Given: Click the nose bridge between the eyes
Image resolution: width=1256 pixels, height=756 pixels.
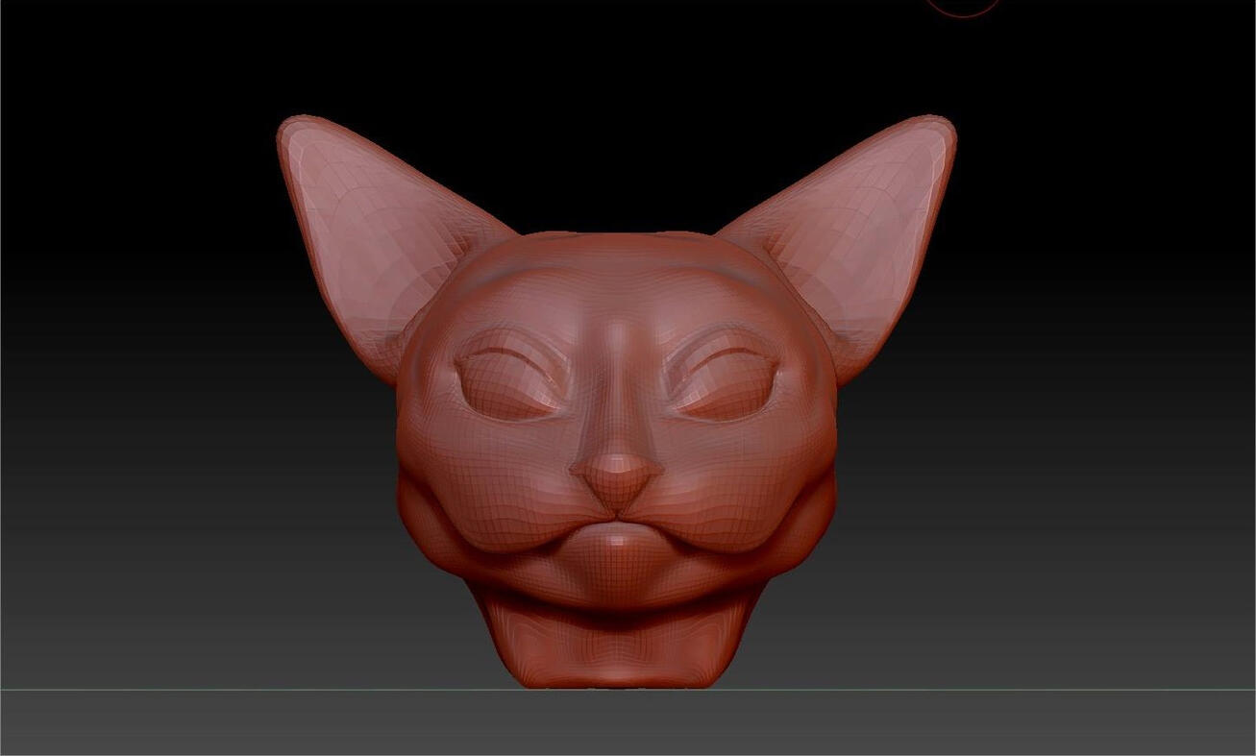Looking at the screenshot, I should point(616,384).
